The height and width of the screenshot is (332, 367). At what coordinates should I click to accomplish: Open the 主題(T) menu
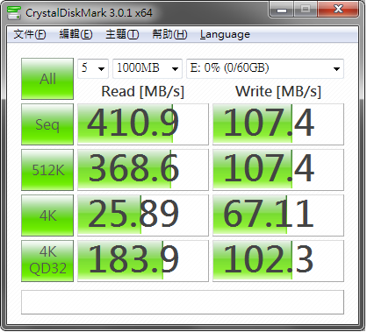[x=122, y=34]
